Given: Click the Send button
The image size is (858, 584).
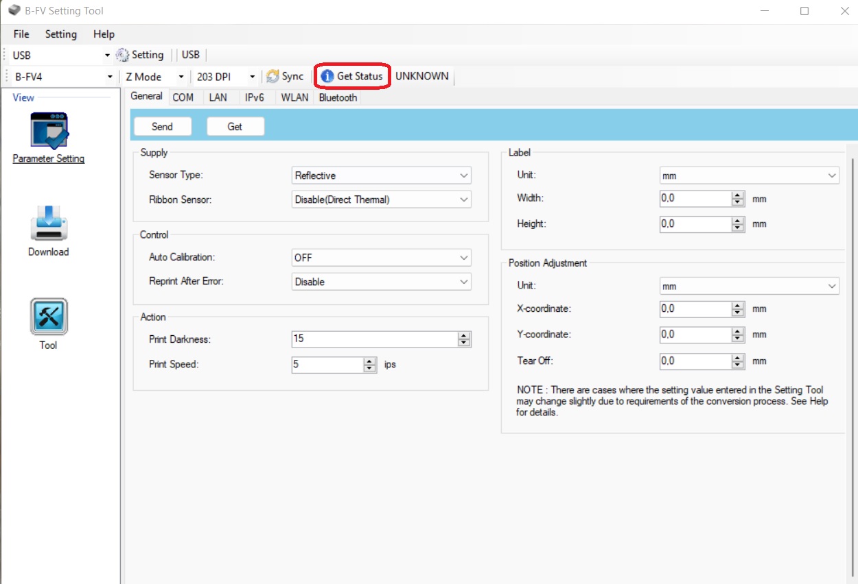Looking at the screenshot, I should point(162,126).
